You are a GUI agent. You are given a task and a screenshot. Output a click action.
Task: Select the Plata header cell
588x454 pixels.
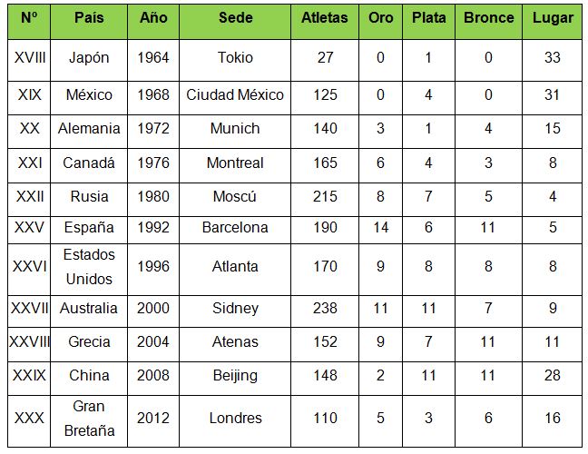coord(428,22)
